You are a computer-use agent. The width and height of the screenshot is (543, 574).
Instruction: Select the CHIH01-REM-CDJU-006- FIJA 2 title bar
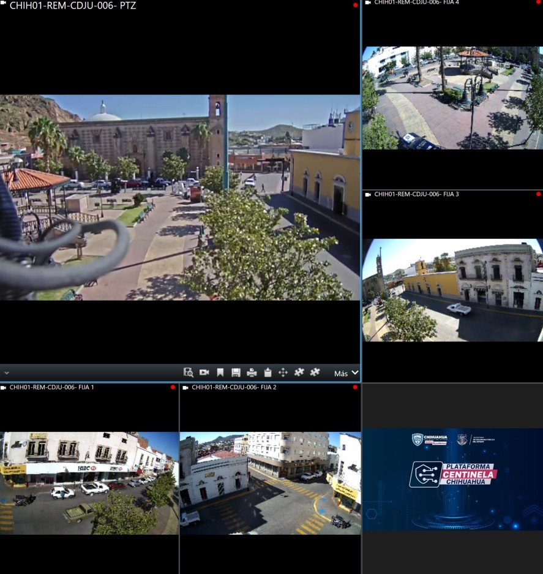coord(234,387)
